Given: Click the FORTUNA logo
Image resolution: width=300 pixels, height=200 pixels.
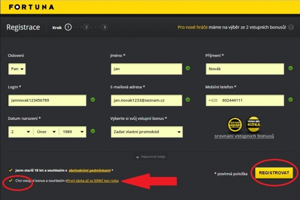Looking at the screenshot, I should 32,7.
